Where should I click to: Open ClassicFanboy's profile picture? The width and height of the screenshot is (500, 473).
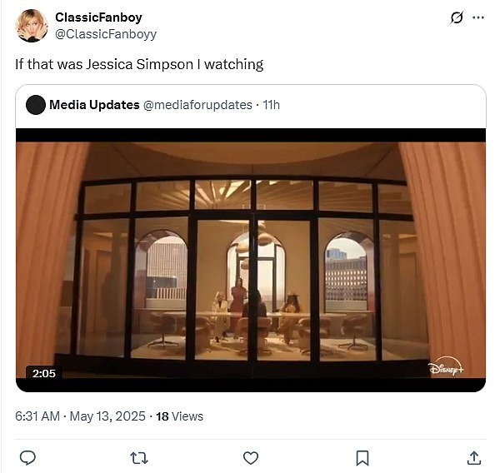(32, 26)
